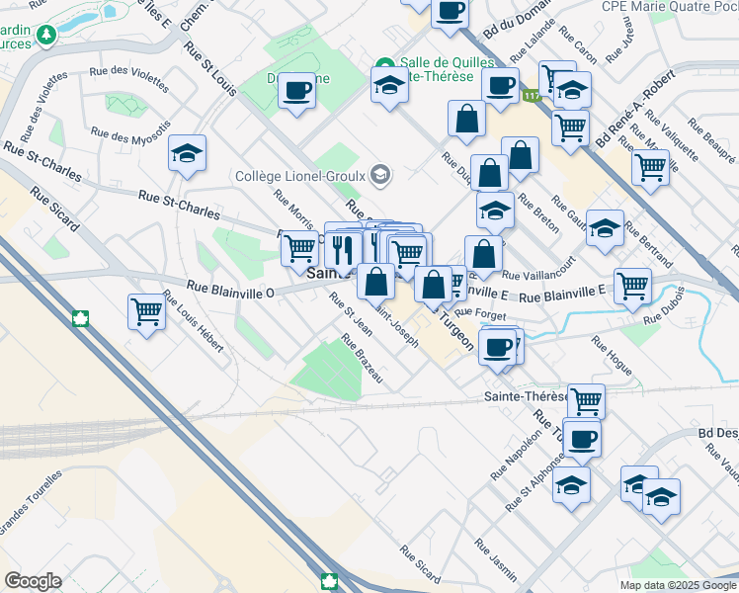739x593 pixels.
Task: Select the school marker near Rue des Myosotis
Action: (186, 153)
